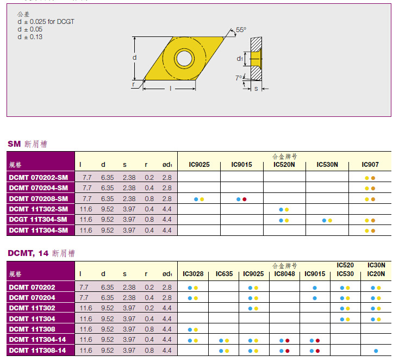399x362 pixels.
Task: Select the '公差' heading in the gray box
Action: [x=23, y=14]
